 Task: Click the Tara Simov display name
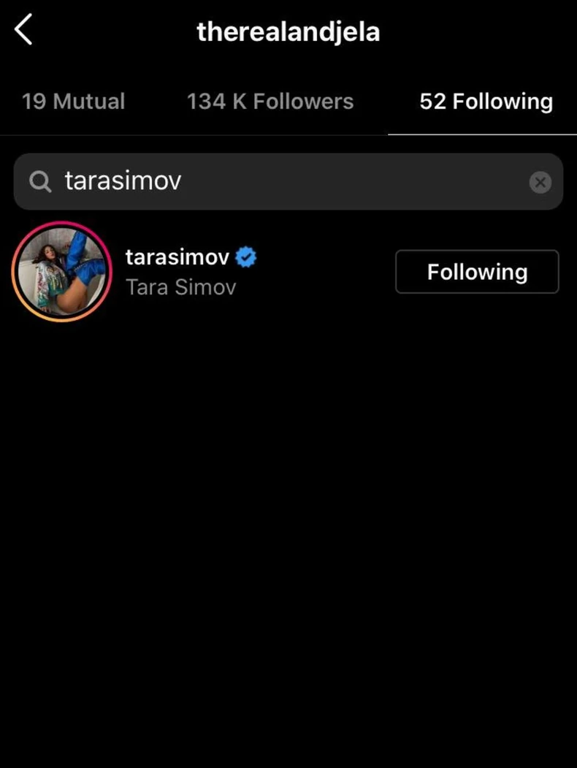pyautogui.click(x=181, y=287)
